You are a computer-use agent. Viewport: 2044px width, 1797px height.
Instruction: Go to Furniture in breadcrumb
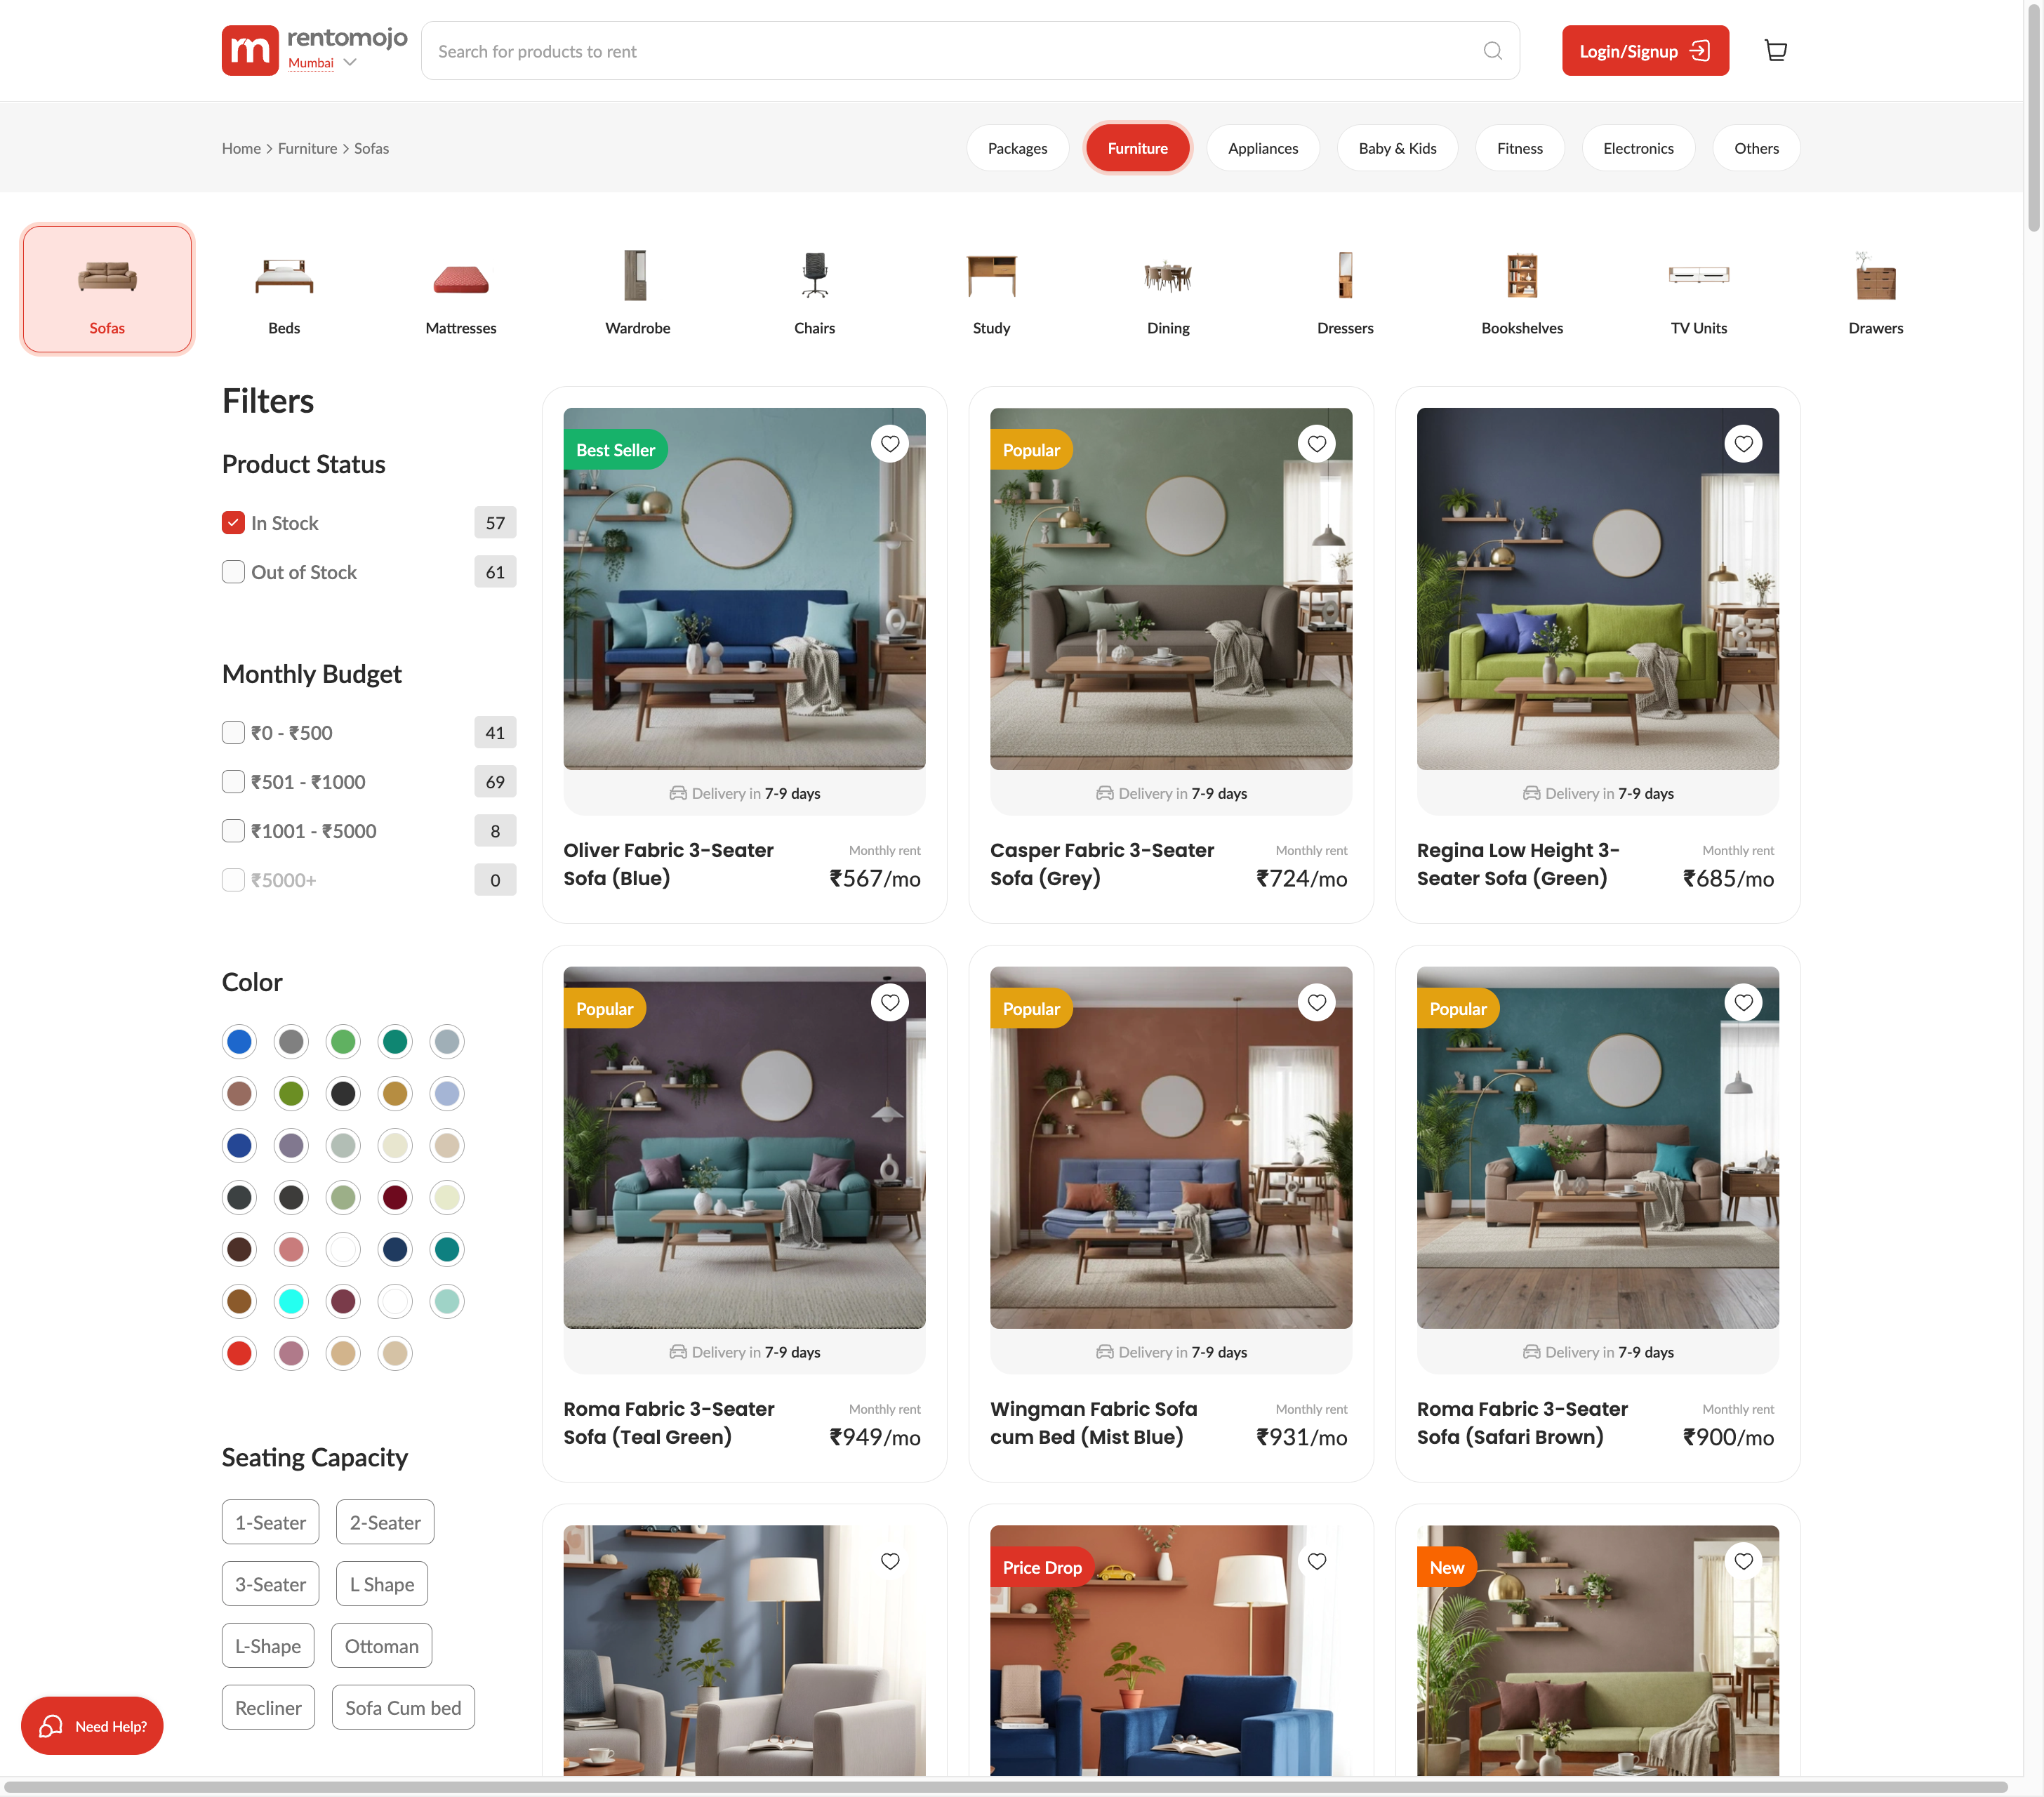click(x=307, y=148)
